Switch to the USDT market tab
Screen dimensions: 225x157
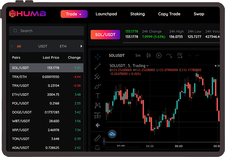click(x=43, y=46)
